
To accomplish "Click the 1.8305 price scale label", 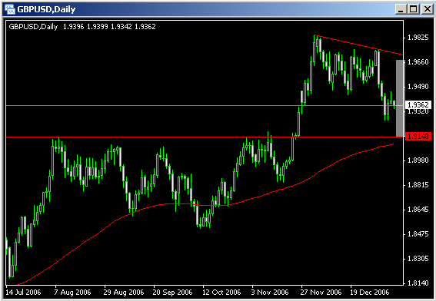I will click(x=418, y=259).
